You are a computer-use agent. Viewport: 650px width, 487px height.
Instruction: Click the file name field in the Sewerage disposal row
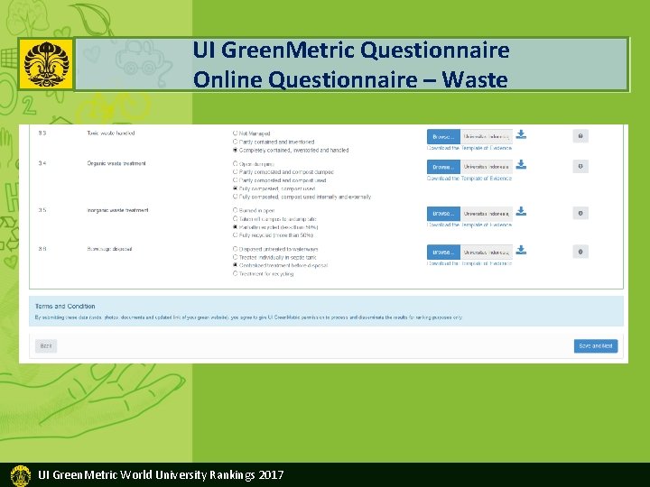pos(487,252)
